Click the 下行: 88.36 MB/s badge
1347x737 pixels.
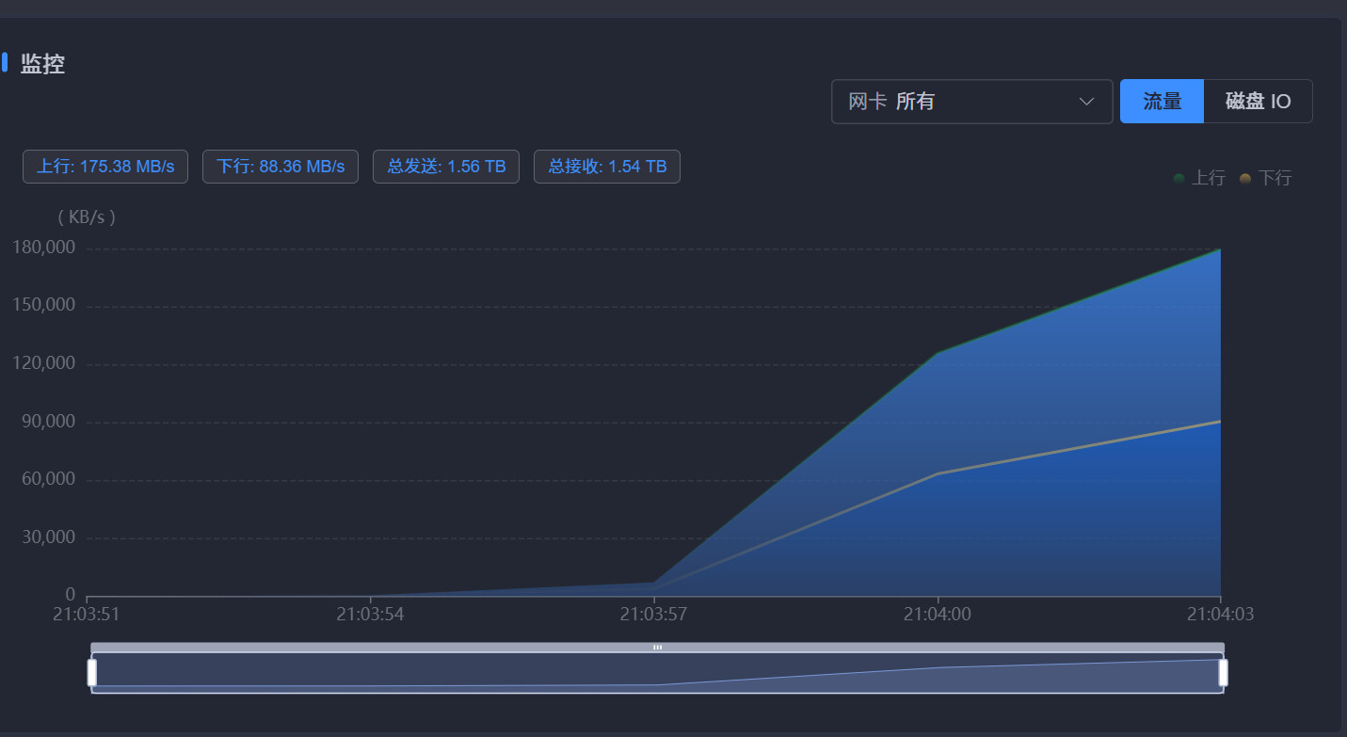pos(281,167)
